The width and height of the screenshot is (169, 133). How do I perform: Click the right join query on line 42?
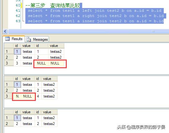pyautogui.click(x=96, y=16)
